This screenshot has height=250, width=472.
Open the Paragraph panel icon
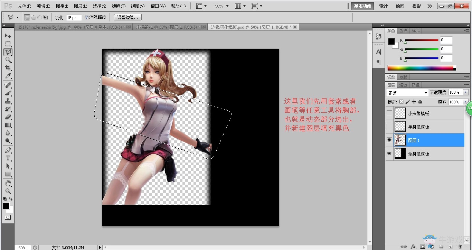(378, 62)
